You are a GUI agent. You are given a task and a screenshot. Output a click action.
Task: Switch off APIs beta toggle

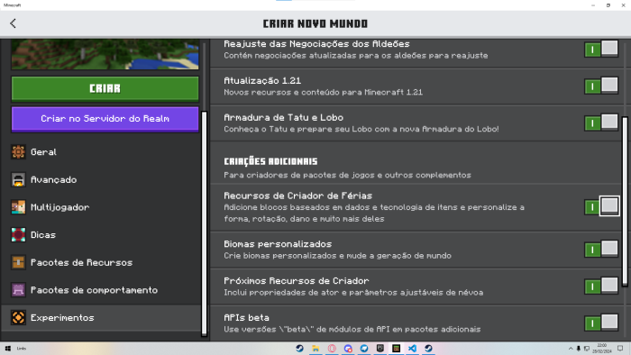click(x=601, y=323)
